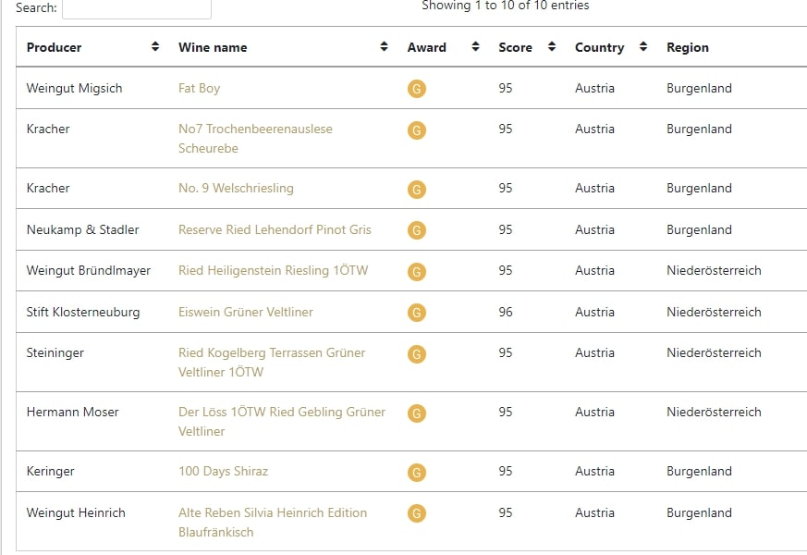Click into the Search input field
Screen dimensions: 807x555
point(137,8)
